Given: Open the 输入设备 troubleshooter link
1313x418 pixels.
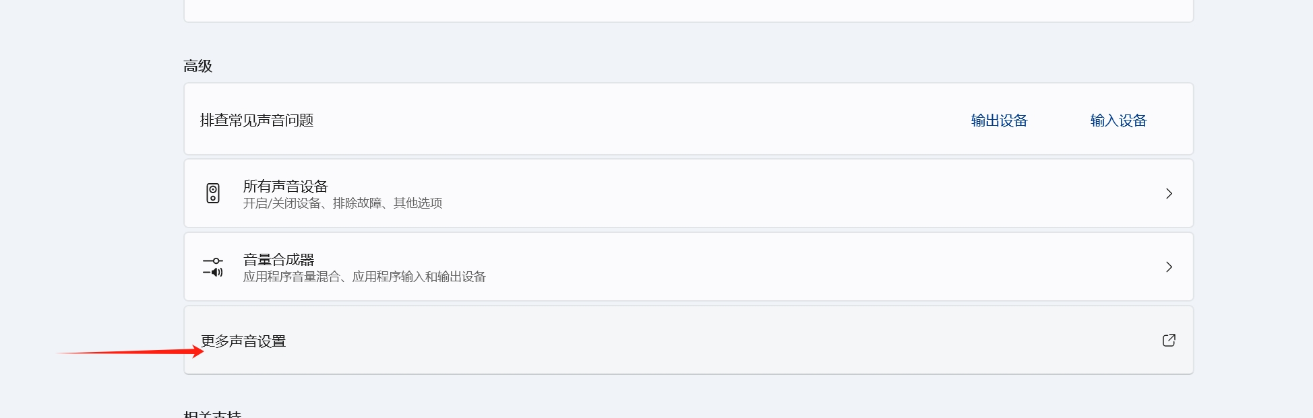Looking at the screenshot, I should pos(1118,120).
